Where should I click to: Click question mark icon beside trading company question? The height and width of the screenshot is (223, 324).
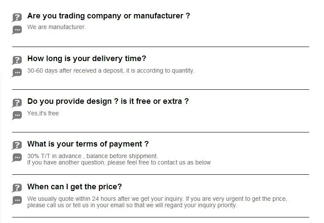[17, 18]
